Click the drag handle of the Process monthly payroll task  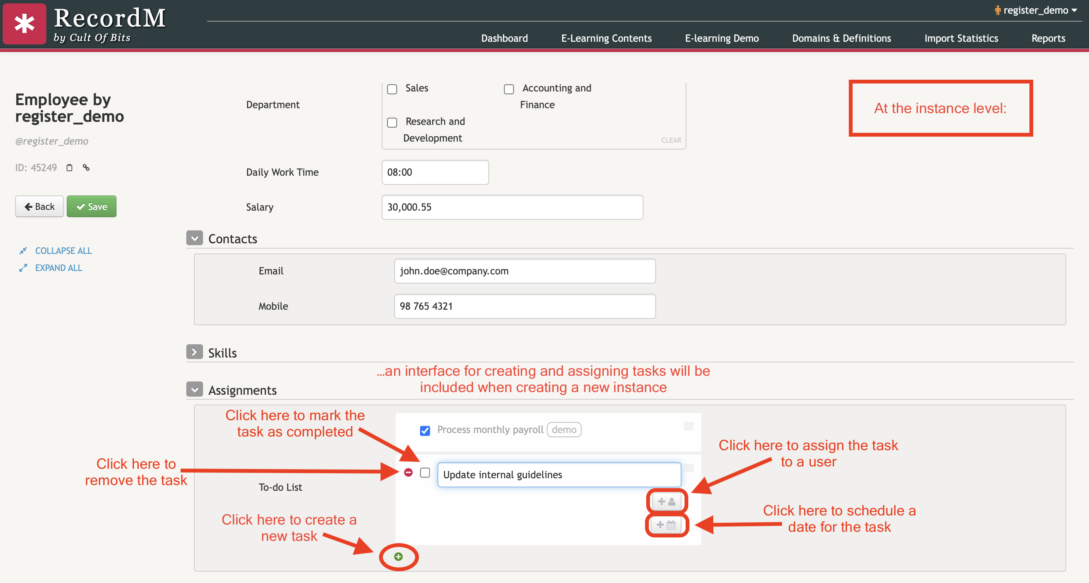[688, 426]
